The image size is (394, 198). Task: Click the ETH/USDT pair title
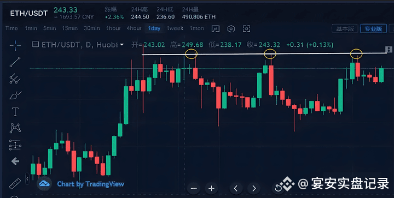(x=29, y=13)
